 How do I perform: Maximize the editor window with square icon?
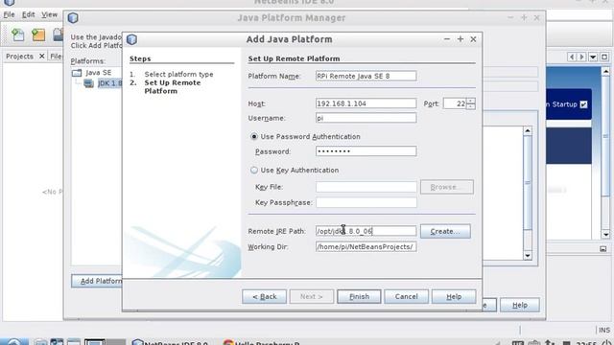point(604,57)
